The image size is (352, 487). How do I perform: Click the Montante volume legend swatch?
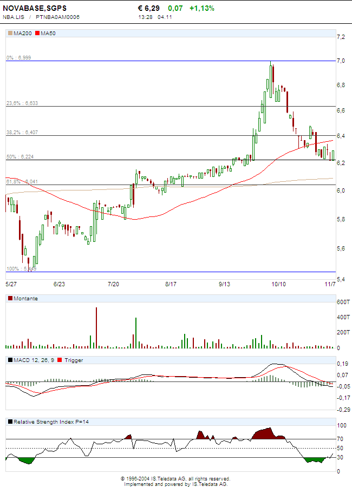click(x=10, y=298)
